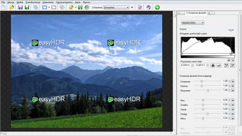Open the Ustawienia preset dropdown
Viewport: 242px width, 136px height.
tap(116, 7)
